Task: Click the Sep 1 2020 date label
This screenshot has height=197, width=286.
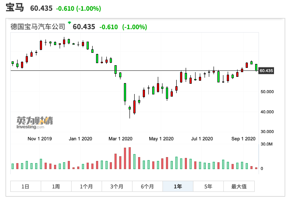Action: click(243, 139)
